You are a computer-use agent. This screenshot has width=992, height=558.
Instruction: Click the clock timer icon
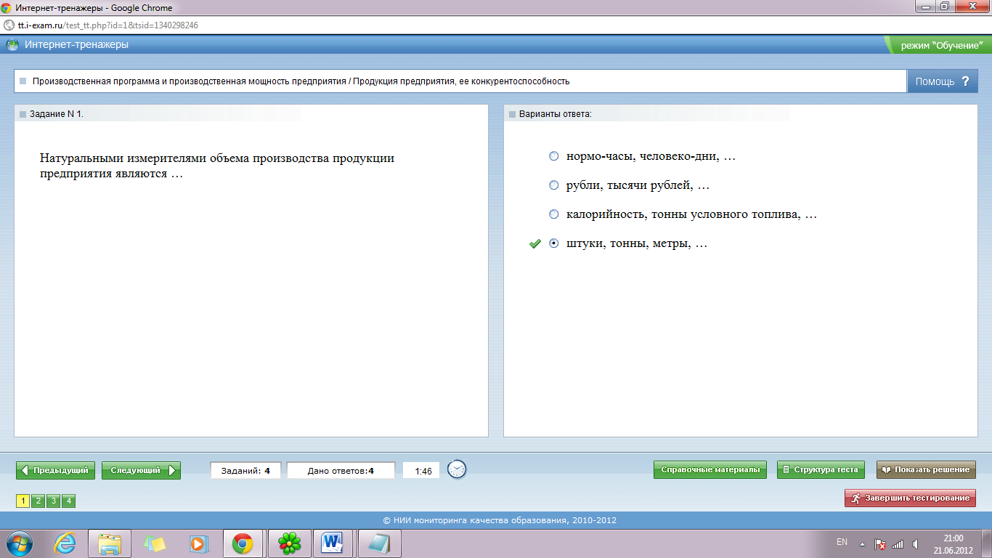pos(457,469)
